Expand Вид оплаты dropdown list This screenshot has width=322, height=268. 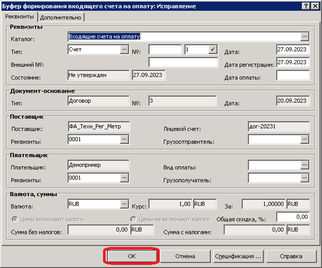click(304, 165)
